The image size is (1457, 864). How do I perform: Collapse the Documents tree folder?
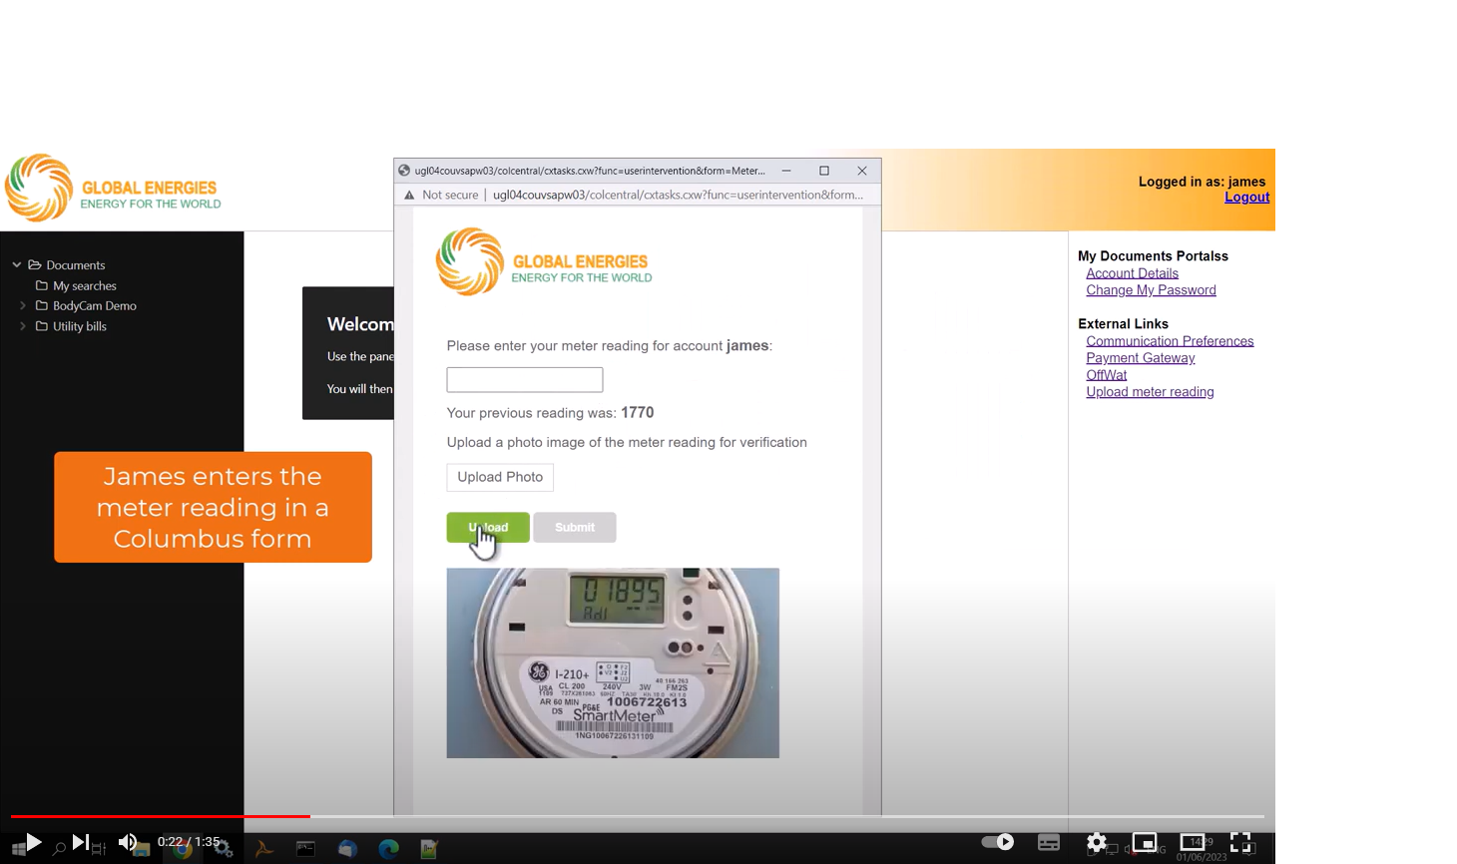(17, 265)
